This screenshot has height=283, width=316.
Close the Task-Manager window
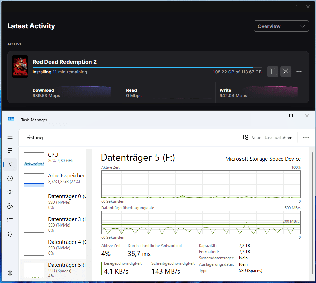click(x=307, y=116)
